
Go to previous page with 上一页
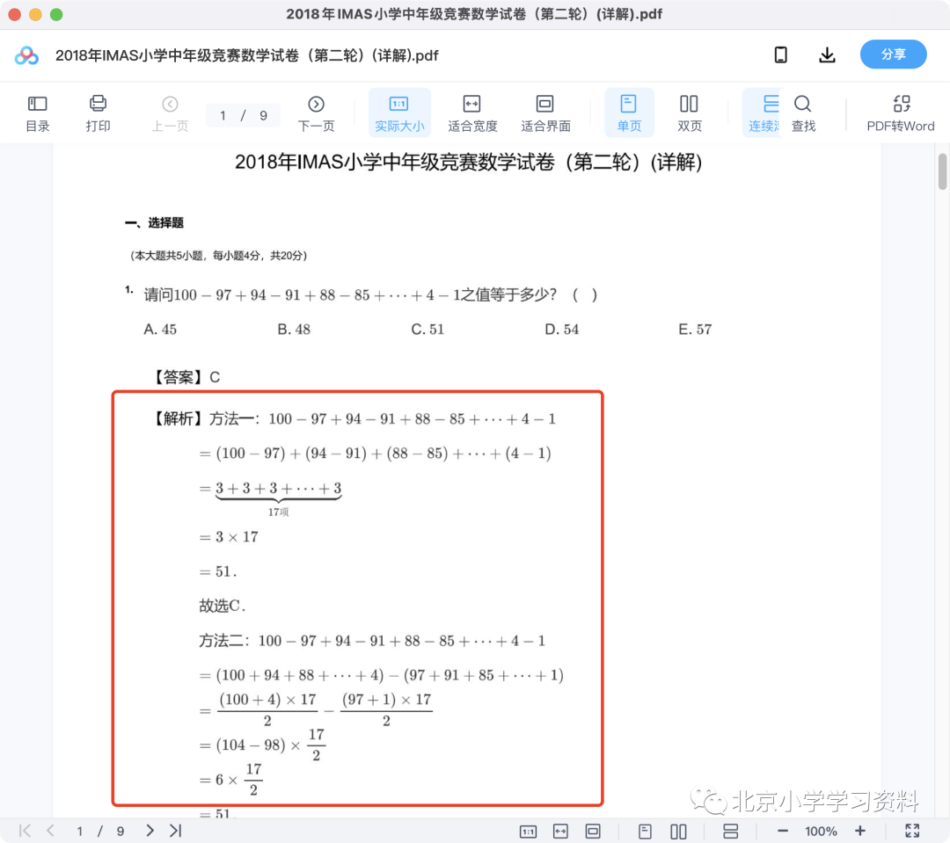[x=170, y=113]
